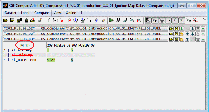This screenshot has height=112, width=209.
Task: Select the Kl_Oiltemp strikethrough row label
Action: point(22,55)
